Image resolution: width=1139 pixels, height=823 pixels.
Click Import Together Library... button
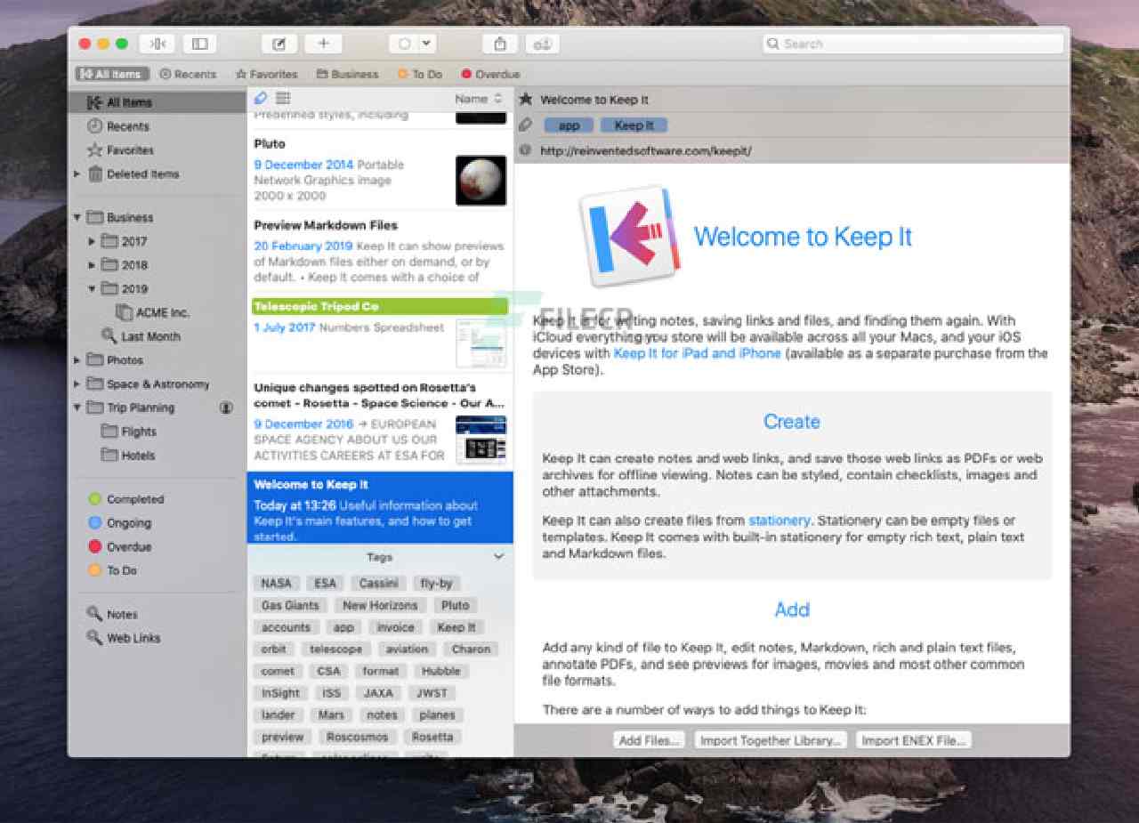[771, 740]
